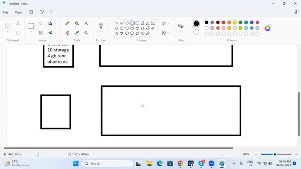This screenshot has width=301, height=169.
Task: Select the Magnifier tool
Action: (x=86, y=33)
